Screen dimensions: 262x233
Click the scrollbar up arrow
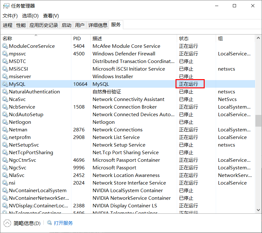[x=258, y=38]
